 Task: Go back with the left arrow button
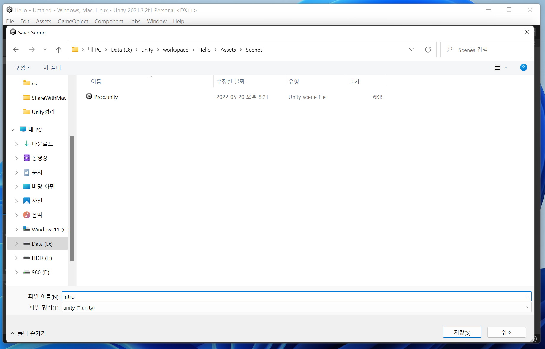[x=16, y=50]
